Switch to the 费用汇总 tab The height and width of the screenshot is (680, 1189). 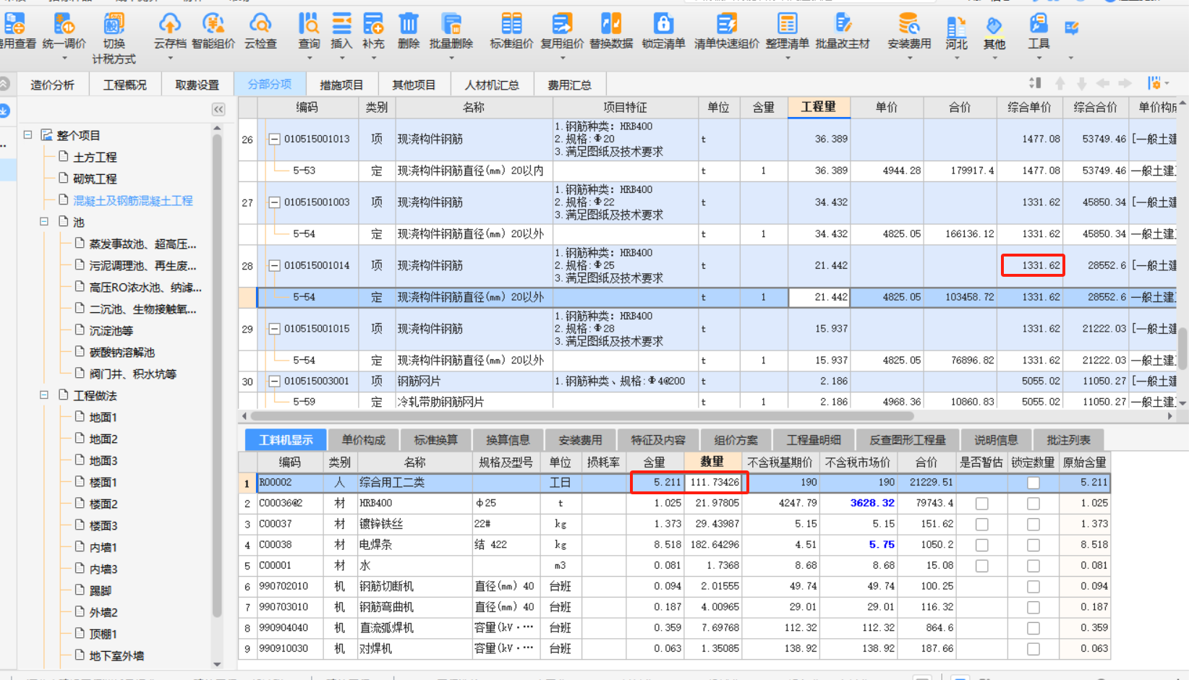point(569,85)
